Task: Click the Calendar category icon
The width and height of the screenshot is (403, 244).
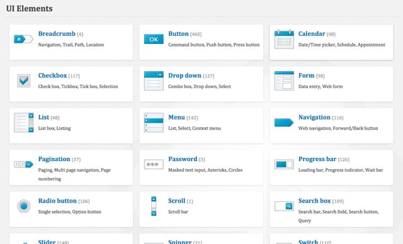Action: pos(284,39)
